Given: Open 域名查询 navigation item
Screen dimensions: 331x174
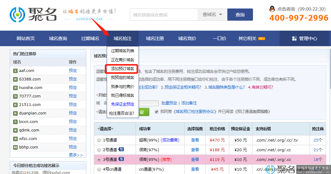Looking at the screenshot, I should 58,39.
